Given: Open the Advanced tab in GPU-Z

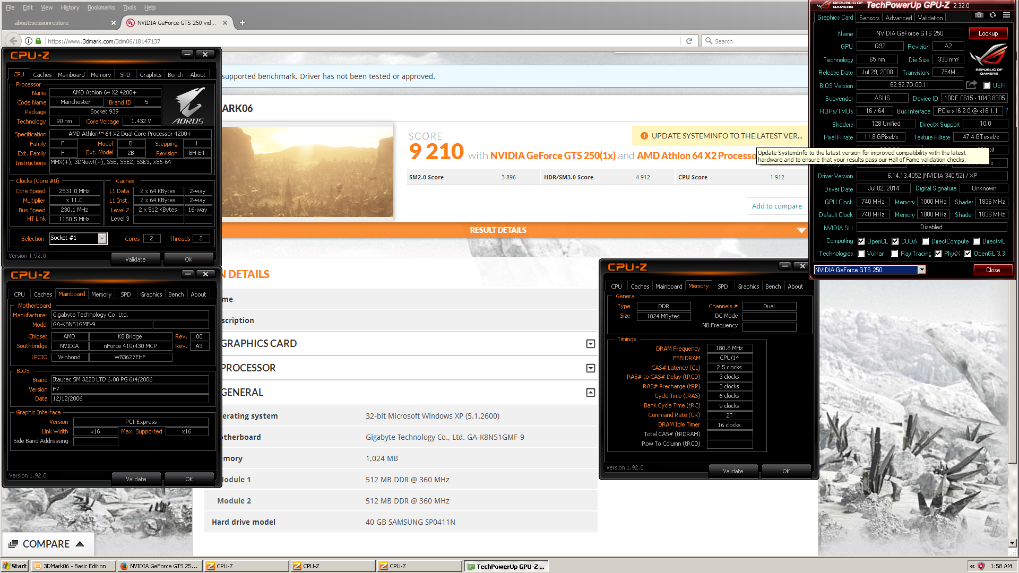Looking at the screenshot, I should [899, 18].
